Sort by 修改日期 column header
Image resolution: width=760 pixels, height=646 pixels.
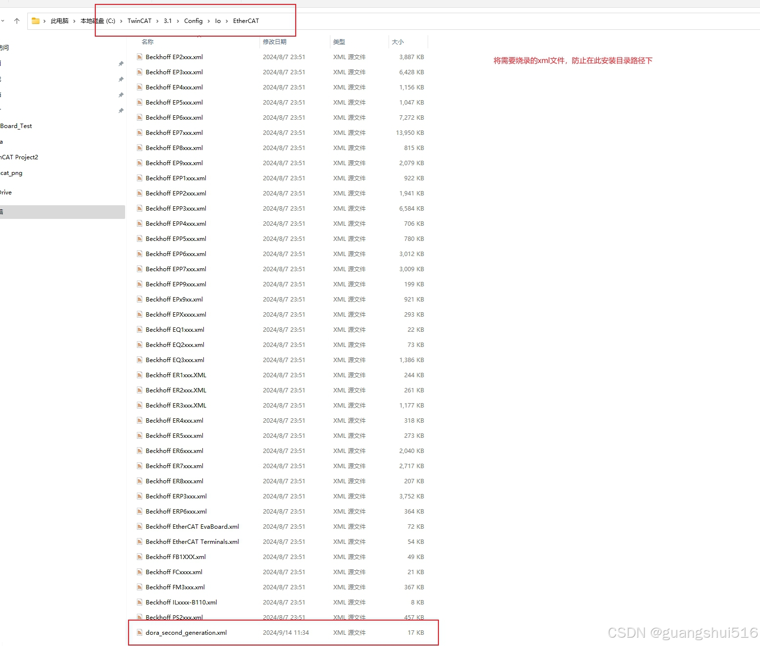point(275,42)
